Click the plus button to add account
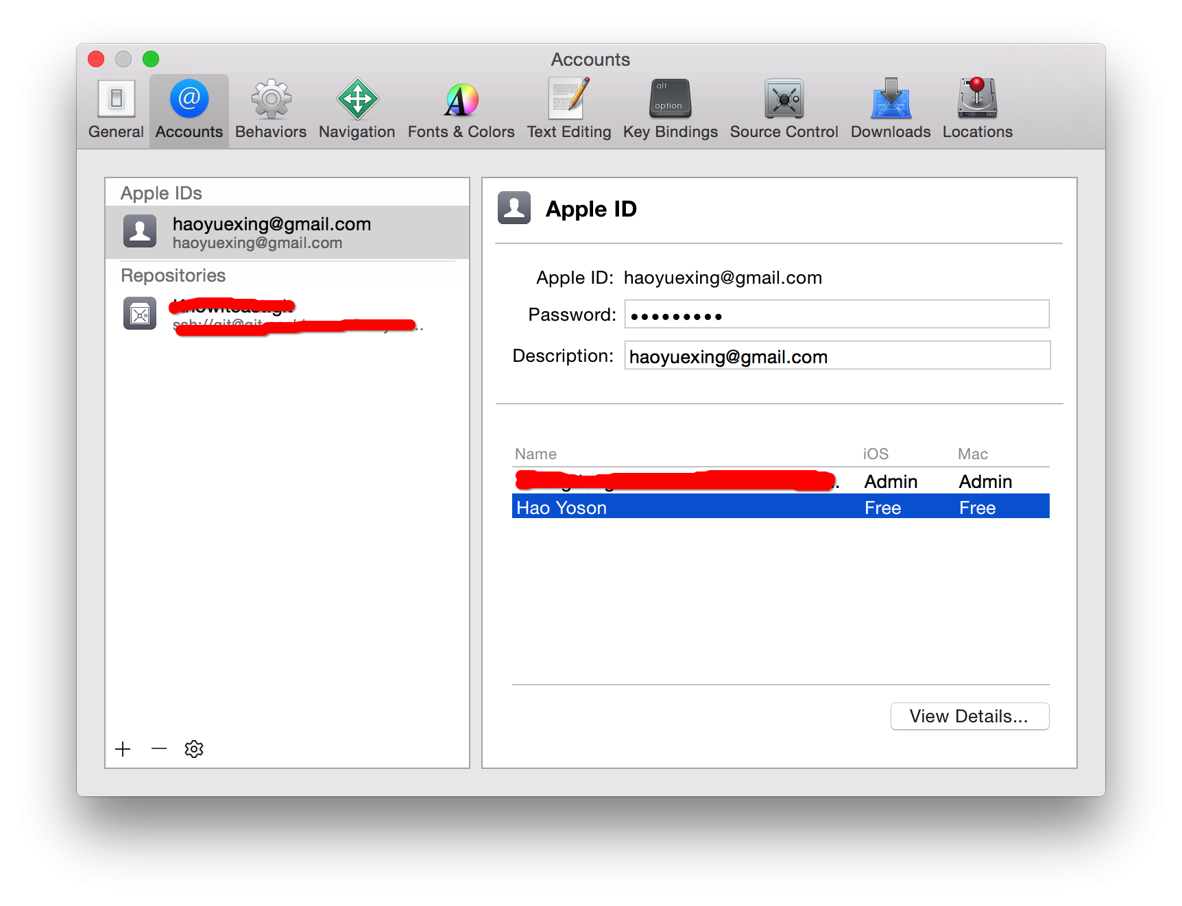This screenshot has height=906, width=1182. [x=123, y=749]
